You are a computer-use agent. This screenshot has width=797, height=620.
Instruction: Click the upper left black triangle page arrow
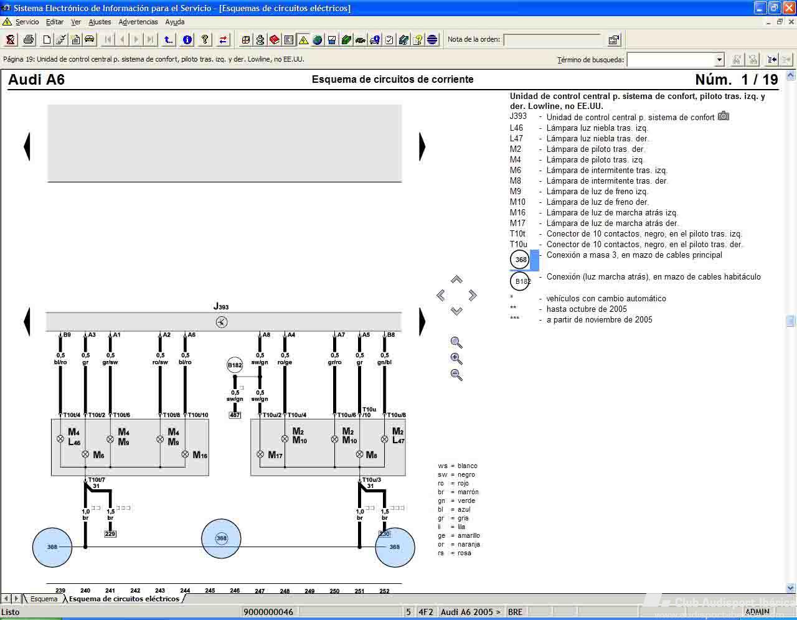(x=27, y=147)
